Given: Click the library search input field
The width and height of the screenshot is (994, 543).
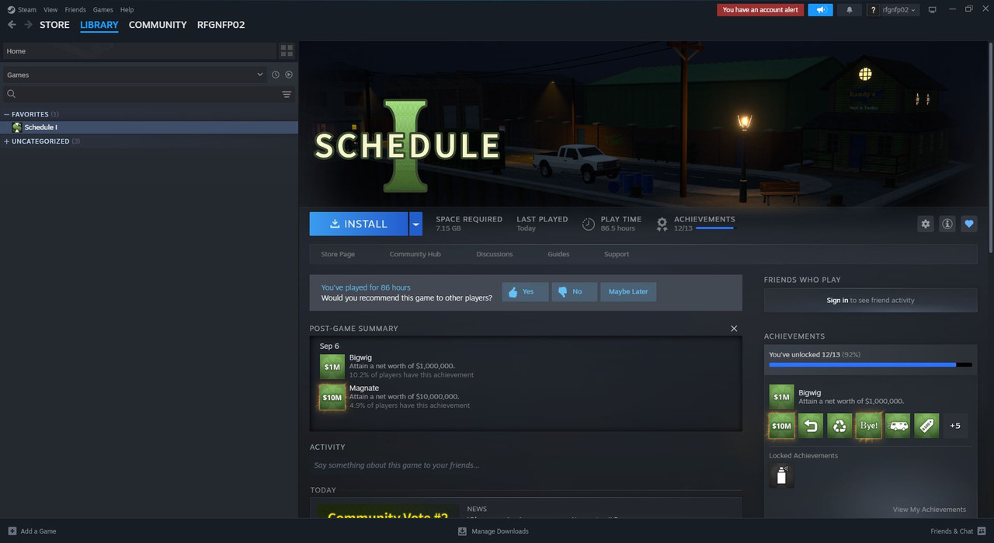Looking at the screenshot, I should click(148, 94).
